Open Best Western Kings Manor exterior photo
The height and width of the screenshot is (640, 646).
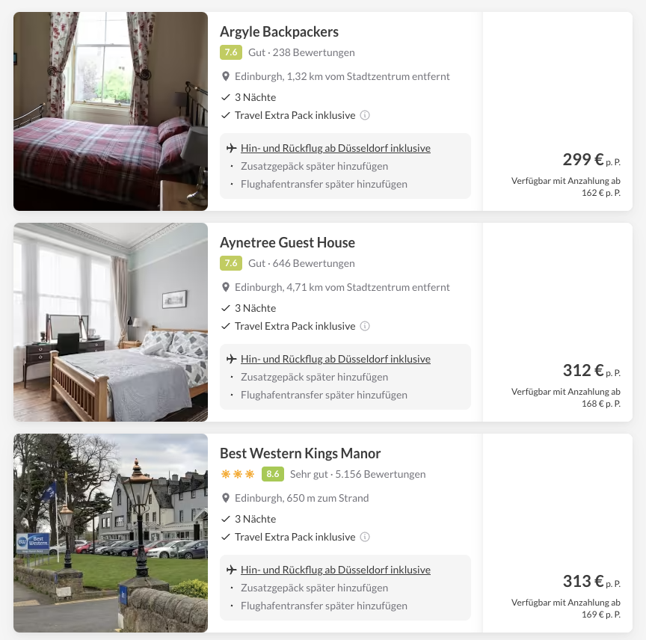click(111, 533)
